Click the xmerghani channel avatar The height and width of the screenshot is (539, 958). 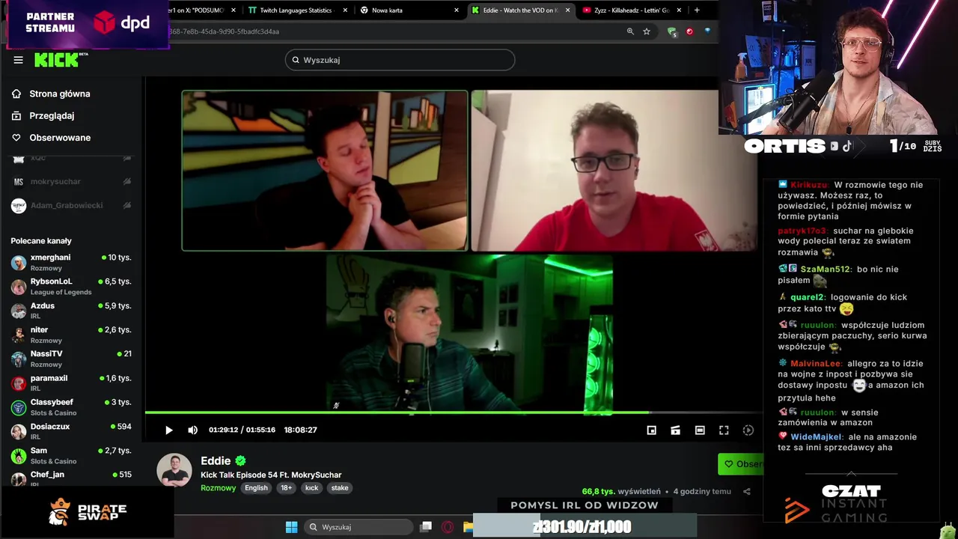[x=19, y=263]
